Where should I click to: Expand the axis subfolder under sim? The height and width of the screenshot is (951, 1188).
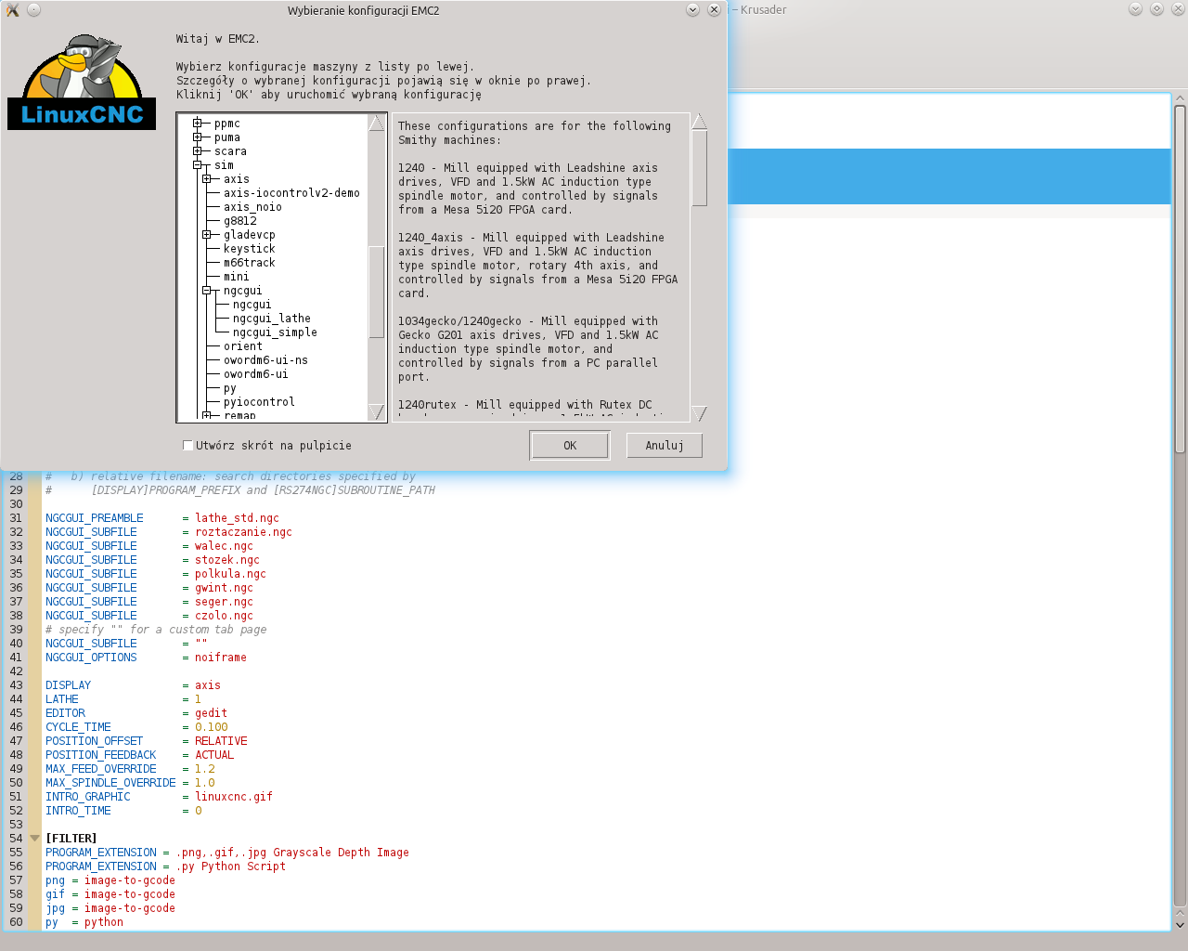tap(207, 179)
